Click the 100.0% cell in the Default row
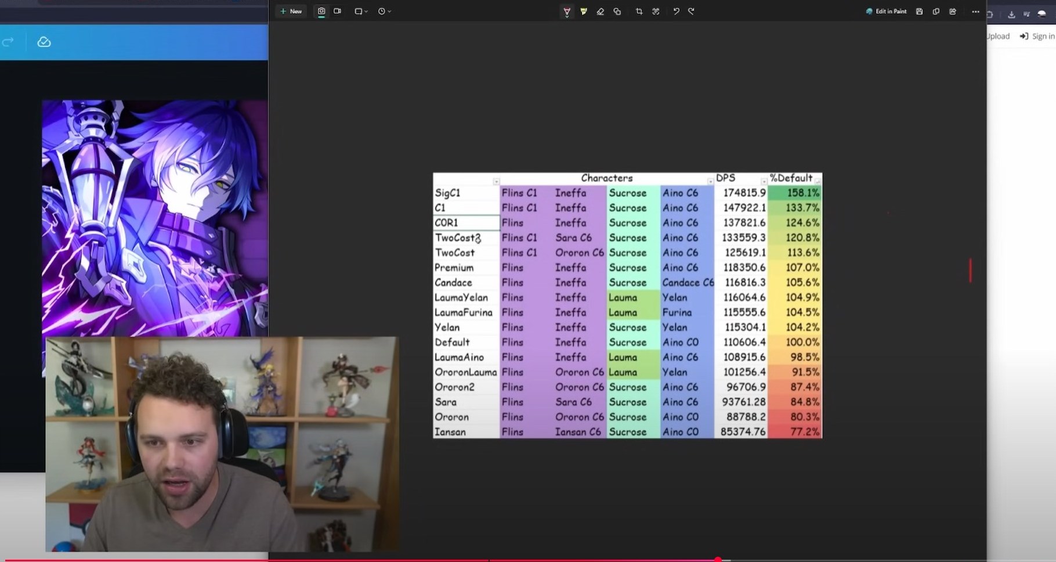Screen dimensions: 1056x562 pyautogui.click(x=795, y=343)
